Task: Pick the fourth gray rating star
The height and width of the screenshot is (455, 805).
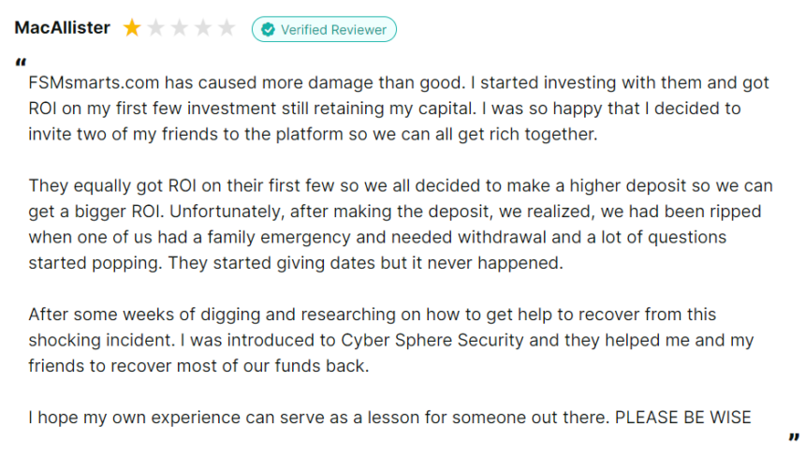Action: pyautogui.click(x=203, y=28)
